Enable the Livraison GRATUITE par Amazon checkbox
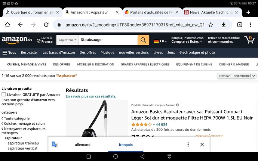Image resolution: width=258 pixels, height=161 pixels. [x=4, y=95]
